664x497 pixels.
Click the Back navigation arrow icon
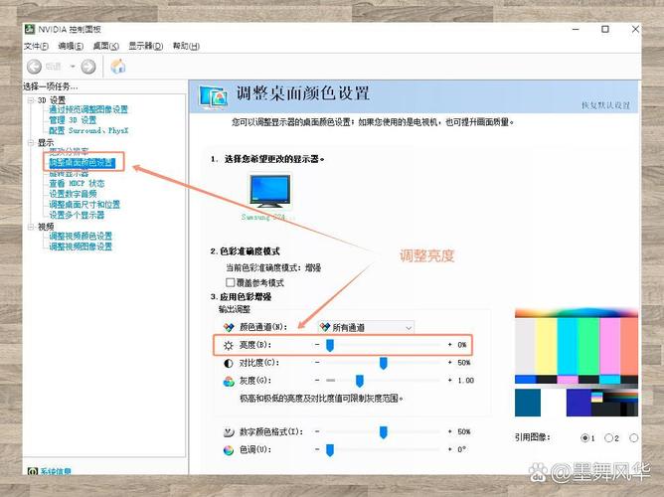click(35, 67)
